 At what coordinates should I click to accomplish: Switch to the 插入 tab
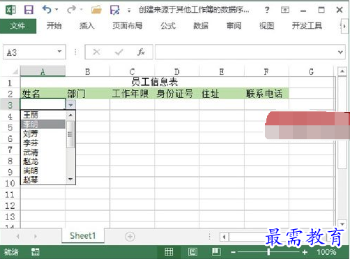pos(87,26)
